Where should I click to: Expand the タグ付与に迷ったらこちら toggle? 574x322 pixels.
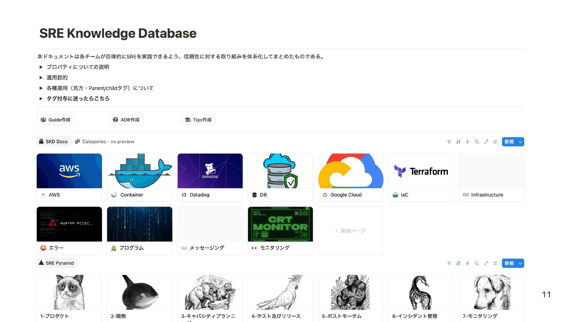tap(41, 98)
